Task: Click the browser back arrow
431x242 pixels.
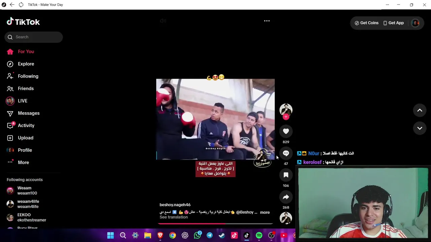Action: [12, 5]
